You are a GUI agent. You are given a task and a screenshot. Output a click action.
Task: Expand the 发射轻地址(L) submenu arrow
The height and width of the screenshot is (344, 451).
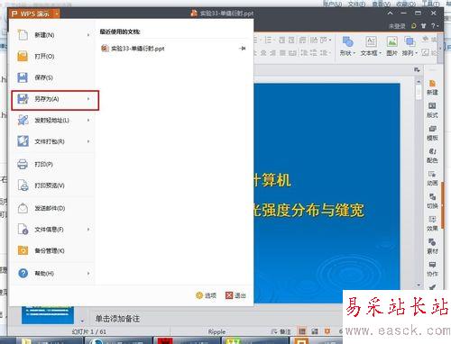(x=88, y=120)
